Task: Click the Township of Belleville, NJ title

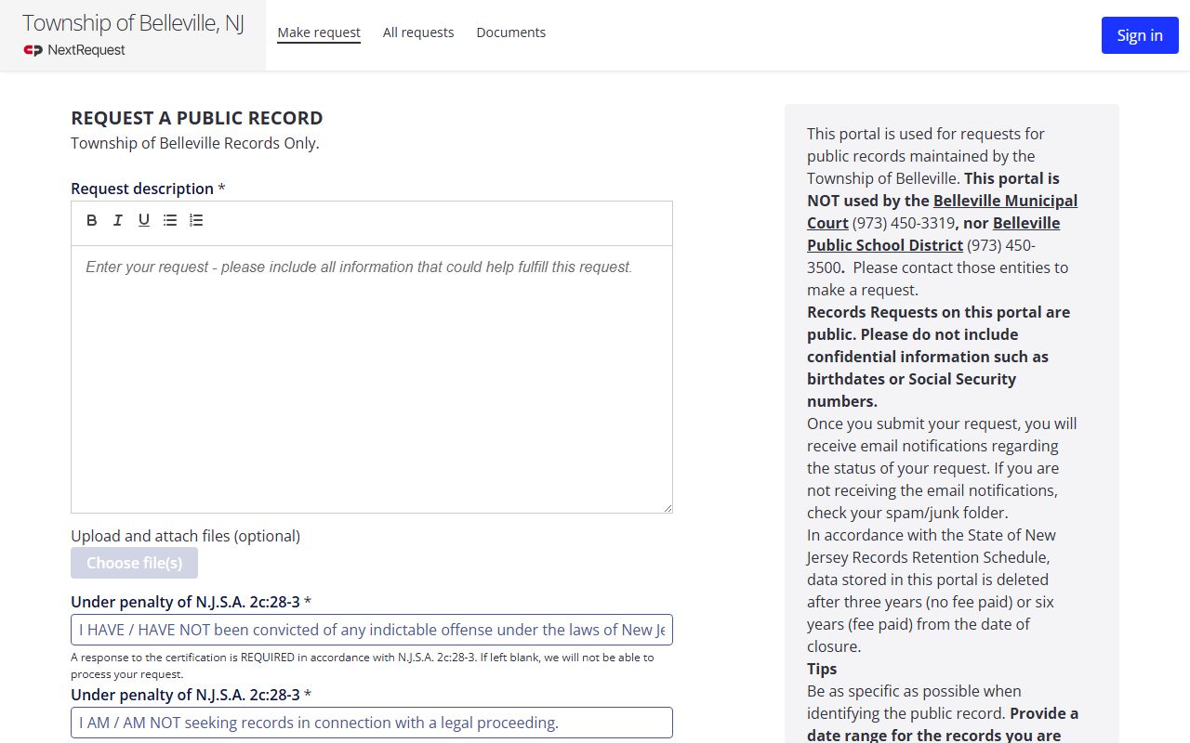Action: [x=133, y=23]
